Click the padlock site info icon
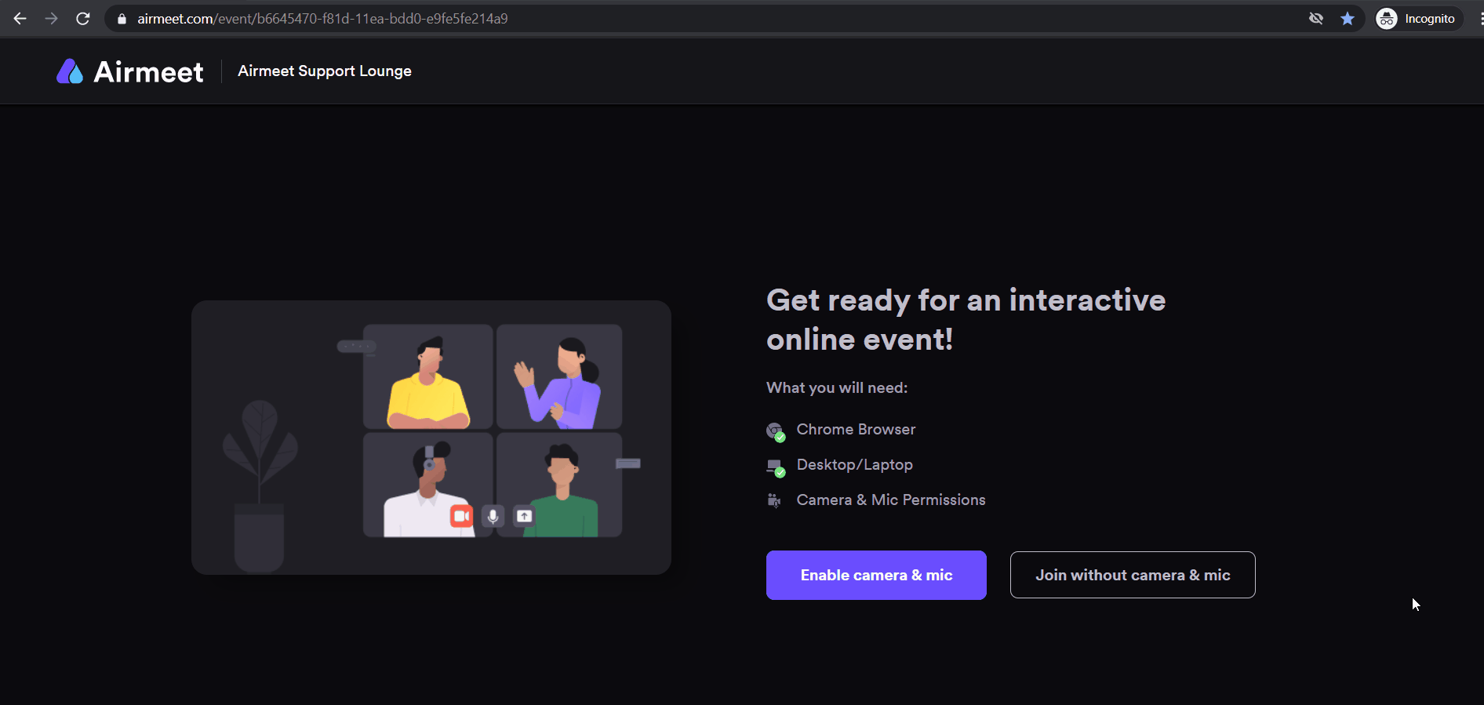 click(x=122, y=19)
